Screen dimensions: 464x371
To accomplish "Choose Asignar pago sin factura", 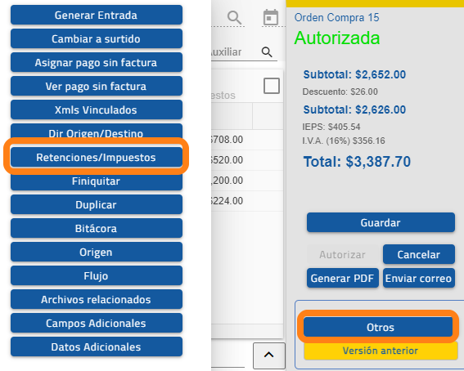I will click(x=97, y=62).
